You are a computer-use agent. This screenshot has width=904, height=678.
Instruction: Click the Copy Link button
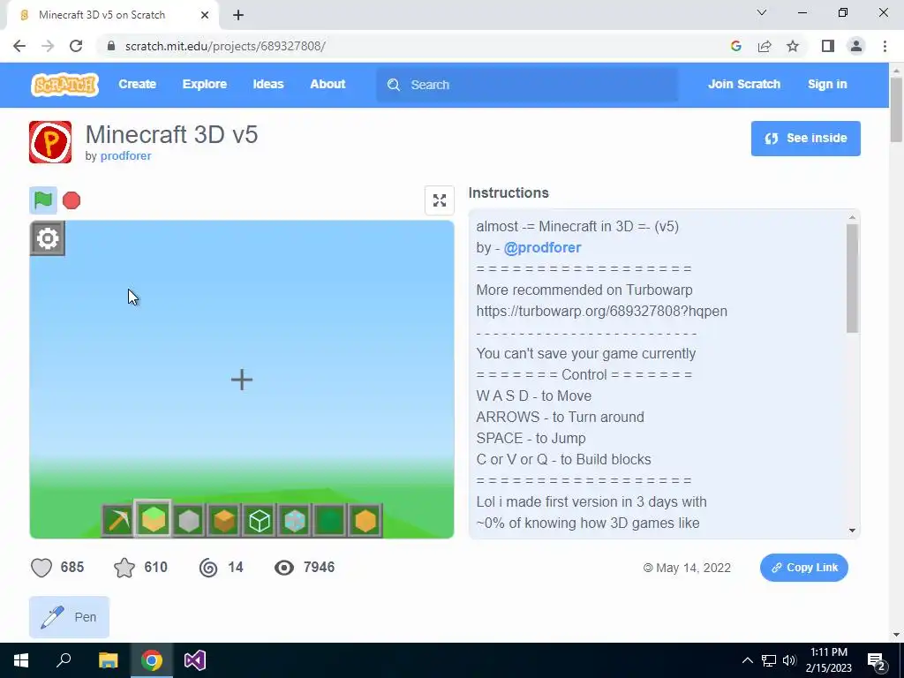(x=803, y=568)
